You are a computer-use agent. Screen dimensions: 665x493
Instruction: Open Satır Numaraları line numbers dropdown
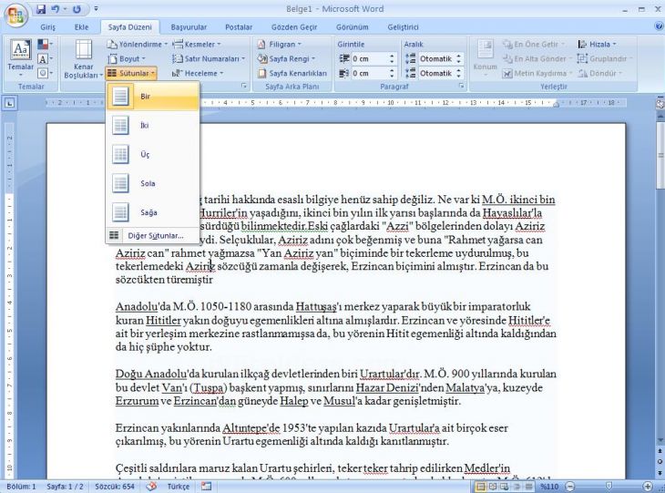point(209,58)
